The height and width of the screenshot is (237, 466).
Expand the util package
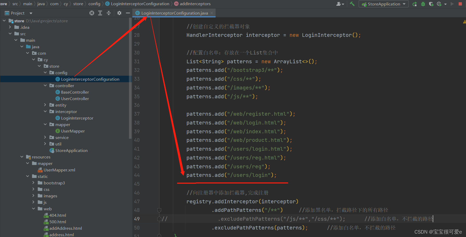pyautogui.click(x=45, y=144)
